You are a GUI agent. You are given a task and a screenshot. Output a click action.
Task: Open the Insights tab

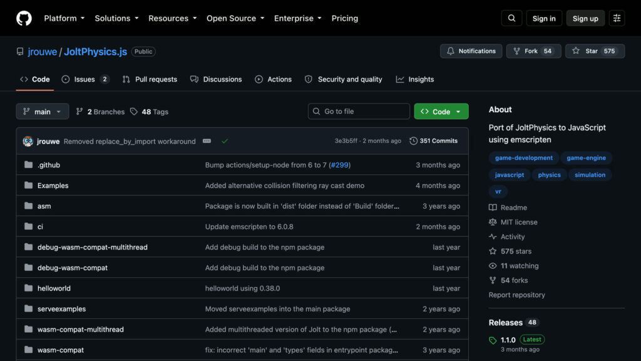pos(415,80)
